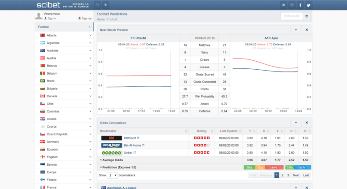
Task: Click the Last pagination button
Action: (x=306, y=175)
